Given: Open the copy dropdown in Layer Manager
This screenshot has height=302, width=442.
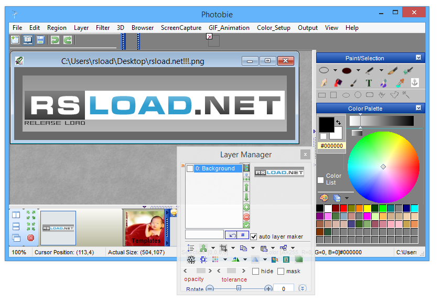Looking at the screenshot, I should [x=253, y=248].
